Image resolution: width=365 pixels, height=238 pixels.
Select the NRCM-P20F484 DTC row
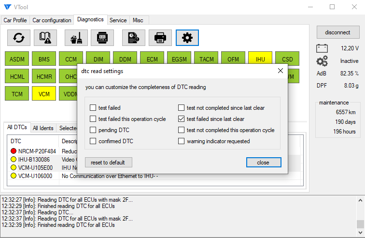click(x=34, y=151)
